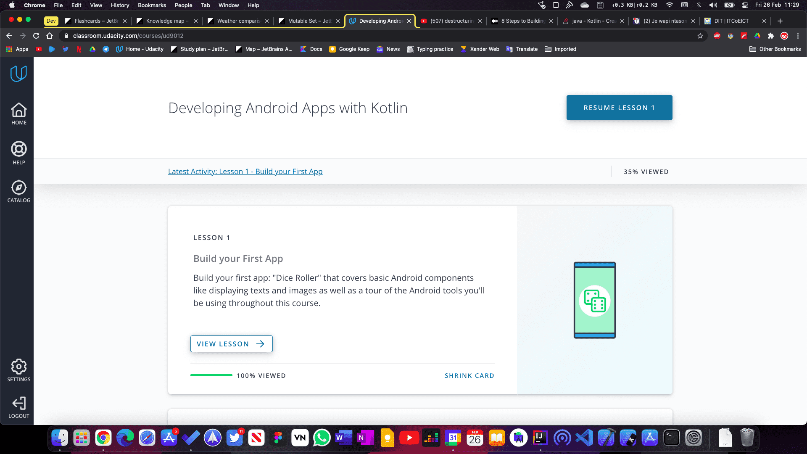Click the browser back arrow
Image resolution: width=807 pixels, height=454 pixels.
pyautogui.click(x=9, y=36)
